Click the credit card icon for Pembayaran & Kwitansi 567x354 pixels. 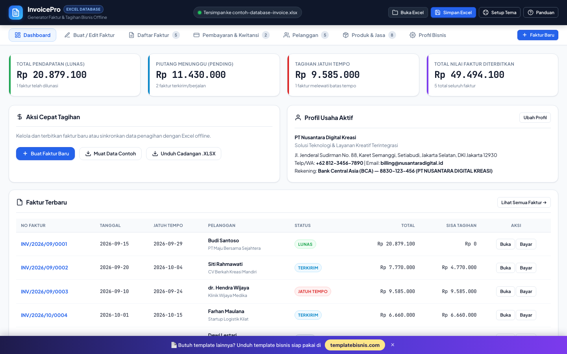pyautogui.click(x=196, y=35)
